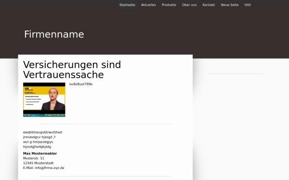This screenshot has height=180, width=289.
Task: Open Neue Seite menu entry
Action: pyautogui.click(x=230, y=5)
